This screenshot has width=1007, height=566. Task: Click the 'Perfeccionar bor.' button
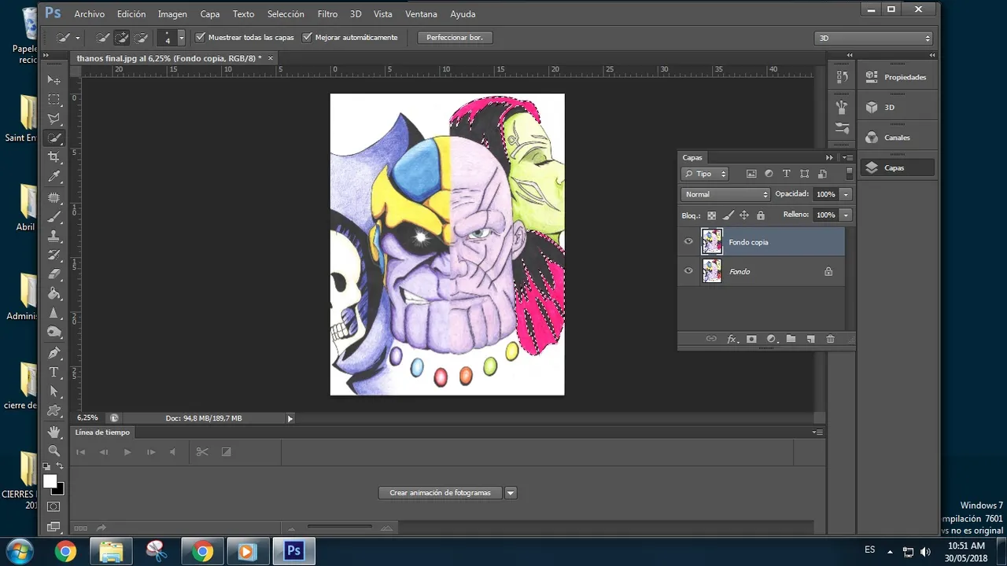(455, 37)
